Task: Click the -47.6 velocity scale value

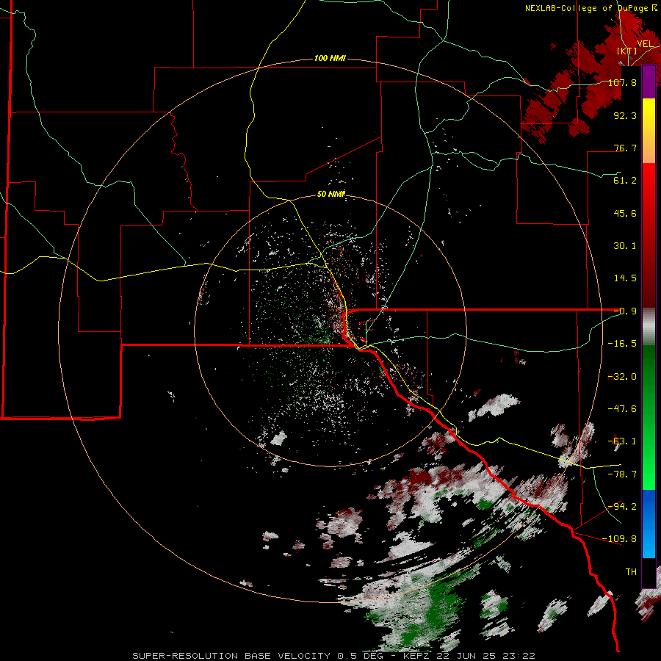Action: click(x=622, y=409)
